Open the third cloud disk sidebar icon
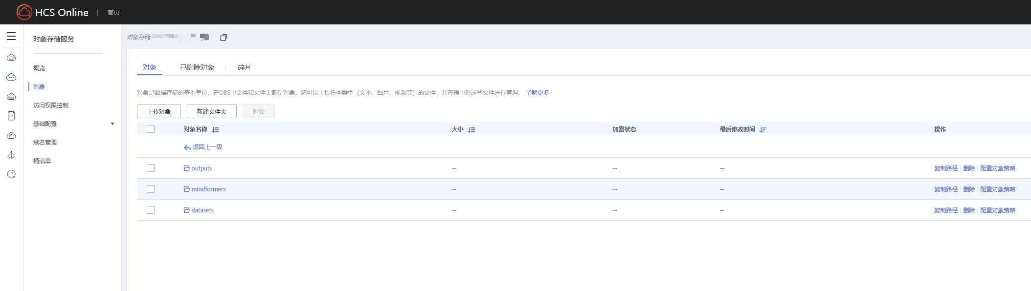 [11, 97]
